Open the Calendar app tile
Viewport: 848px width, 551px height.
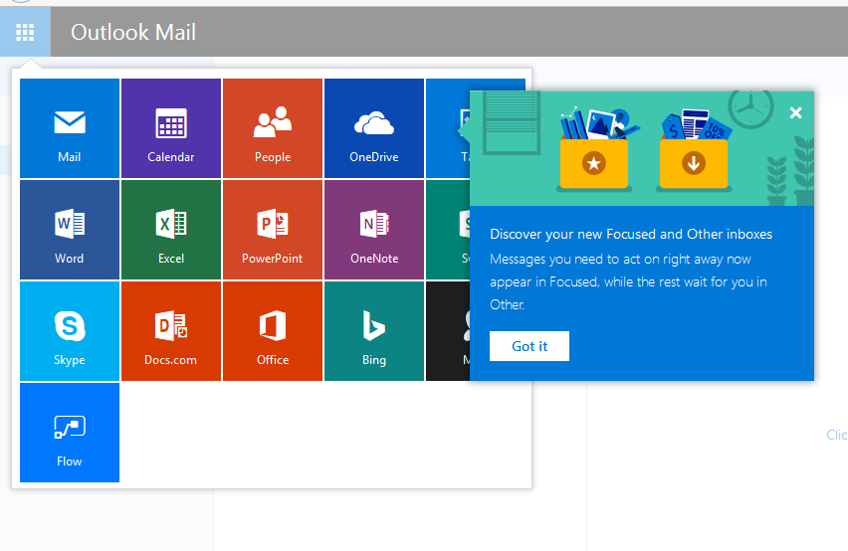coord(171,128)
